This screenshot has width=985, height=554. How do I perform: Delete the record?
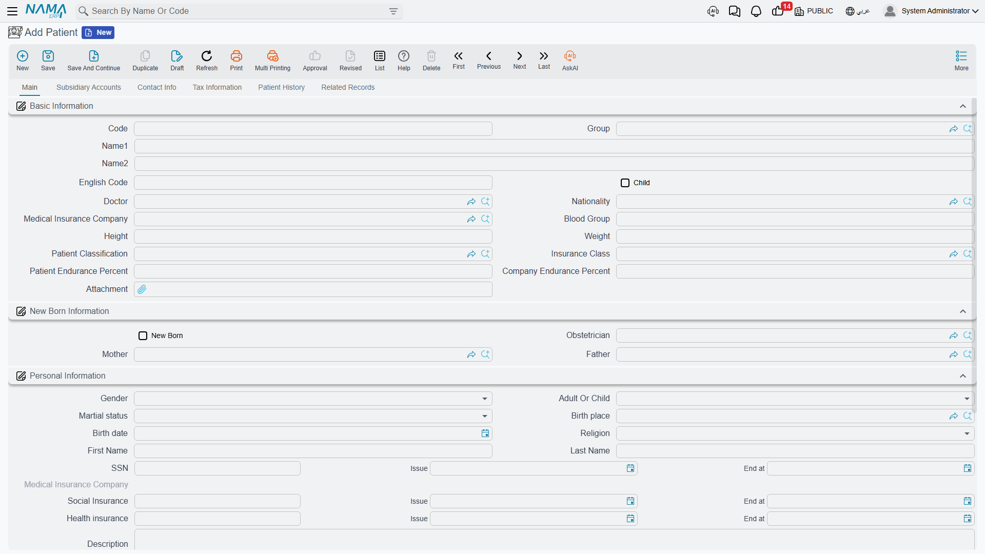point(431,61)
